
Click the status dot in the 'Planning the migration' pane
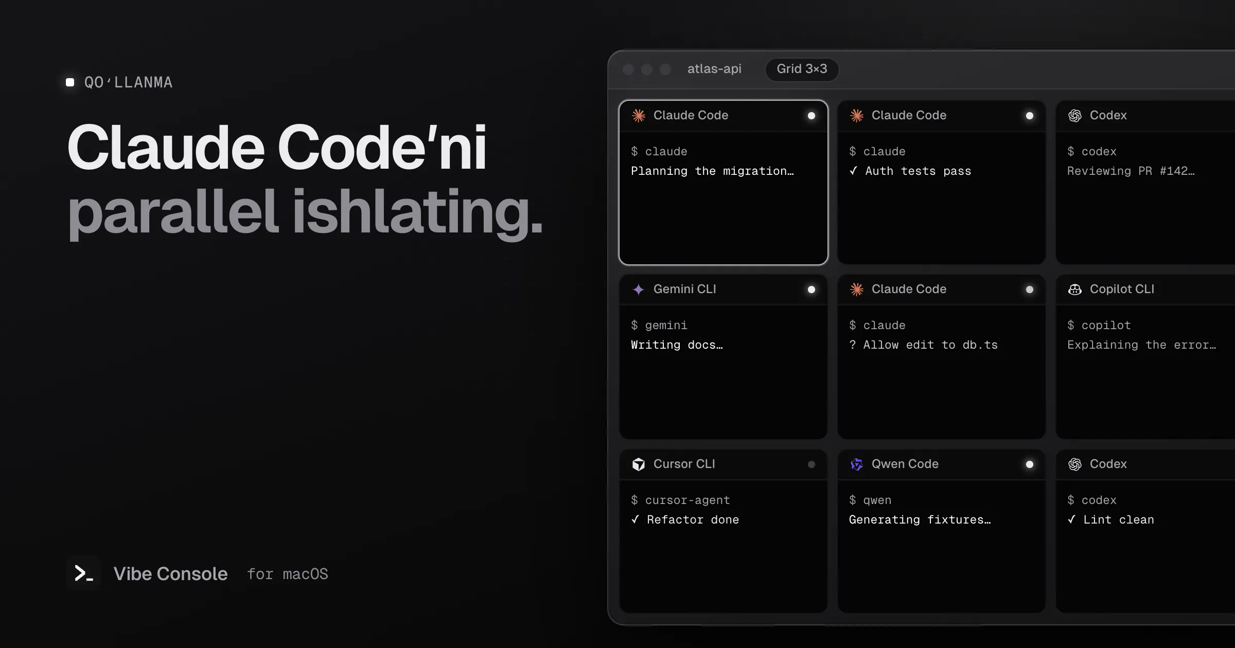811,116
